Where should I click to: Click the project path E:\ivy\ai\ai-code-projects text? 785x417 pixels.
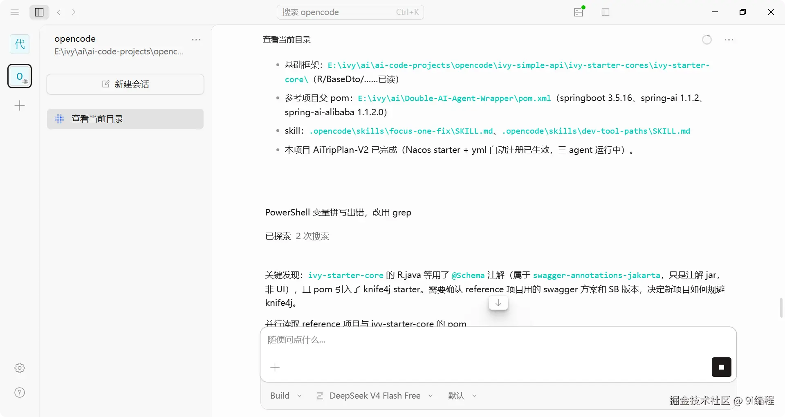[x=119, y=52]
